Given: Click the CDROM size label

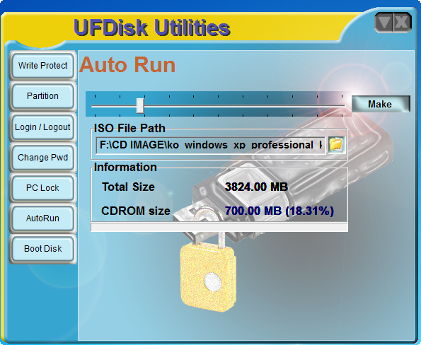Looking at the screenshot, I should (x=136, y=211).
